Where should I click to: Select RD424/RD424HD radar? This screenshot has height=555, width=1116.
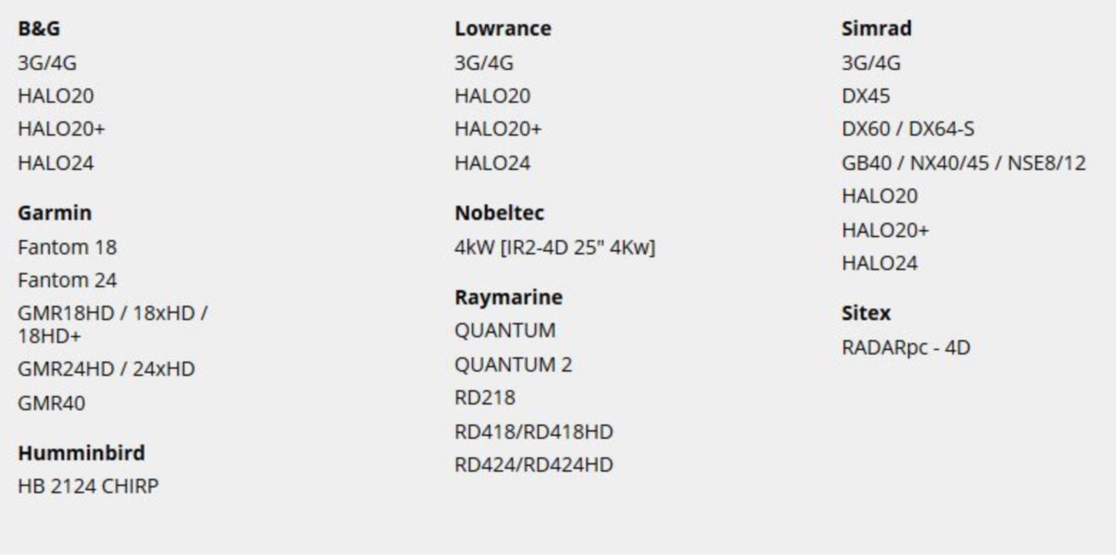point(534,465)
